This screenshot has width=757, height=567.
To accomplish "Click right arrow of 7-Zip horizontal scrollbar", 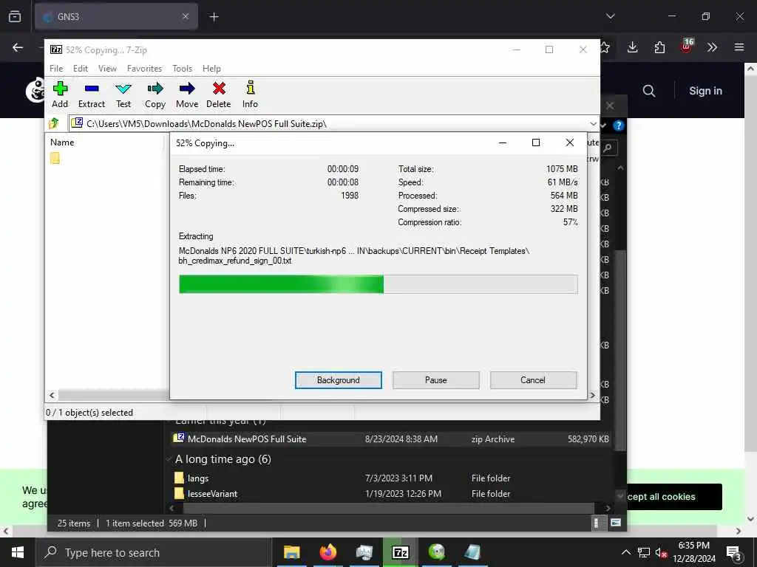I will tap(592, 396).
